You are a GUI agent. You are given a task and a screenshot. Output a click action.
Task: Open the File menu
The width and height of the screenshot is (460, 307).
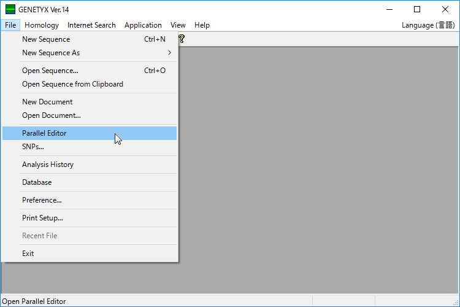[10, 25]
